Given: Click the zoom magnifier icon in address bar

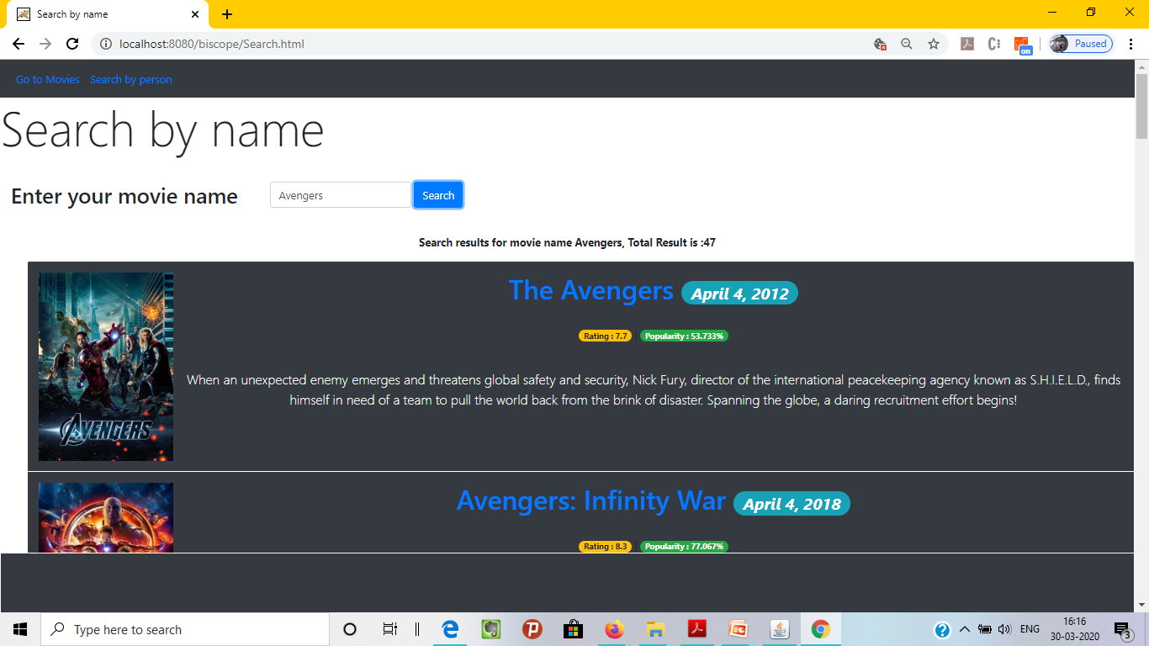Looking at the screenshot, I should (x=907, y=44).
